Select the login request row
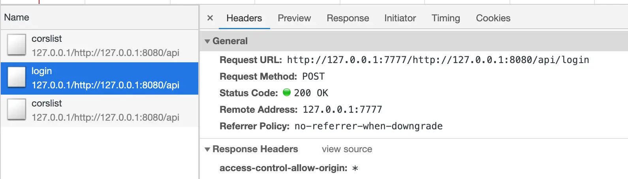 click(105, 78)
